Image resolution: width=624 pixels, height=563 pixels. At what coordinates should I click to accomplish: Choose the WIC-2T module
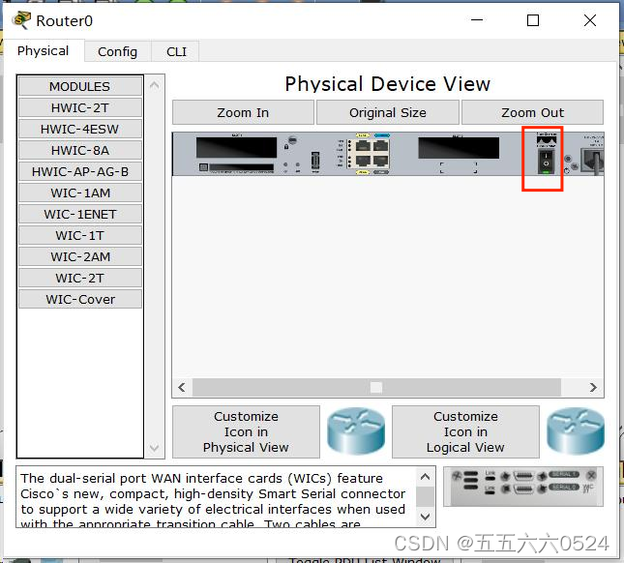coord(80,279)
